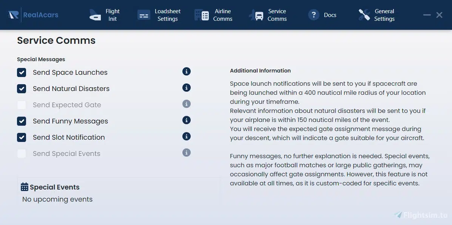The width and height of the screenshot is (452, 225).
Task: Click the General Settings wrench icon
Action: (364, 15)
